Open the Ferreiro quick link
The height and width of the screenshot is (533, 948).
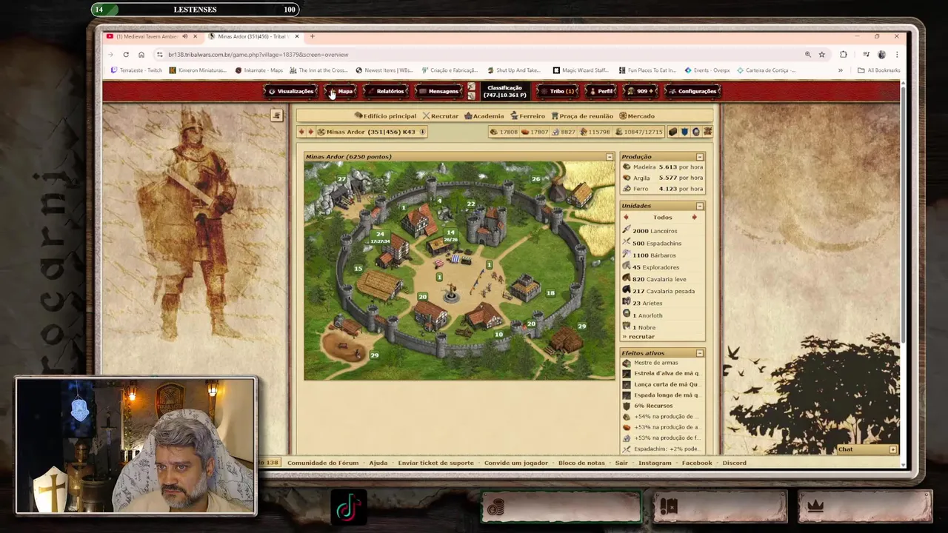pyautogui.click(x=527, y=116)
